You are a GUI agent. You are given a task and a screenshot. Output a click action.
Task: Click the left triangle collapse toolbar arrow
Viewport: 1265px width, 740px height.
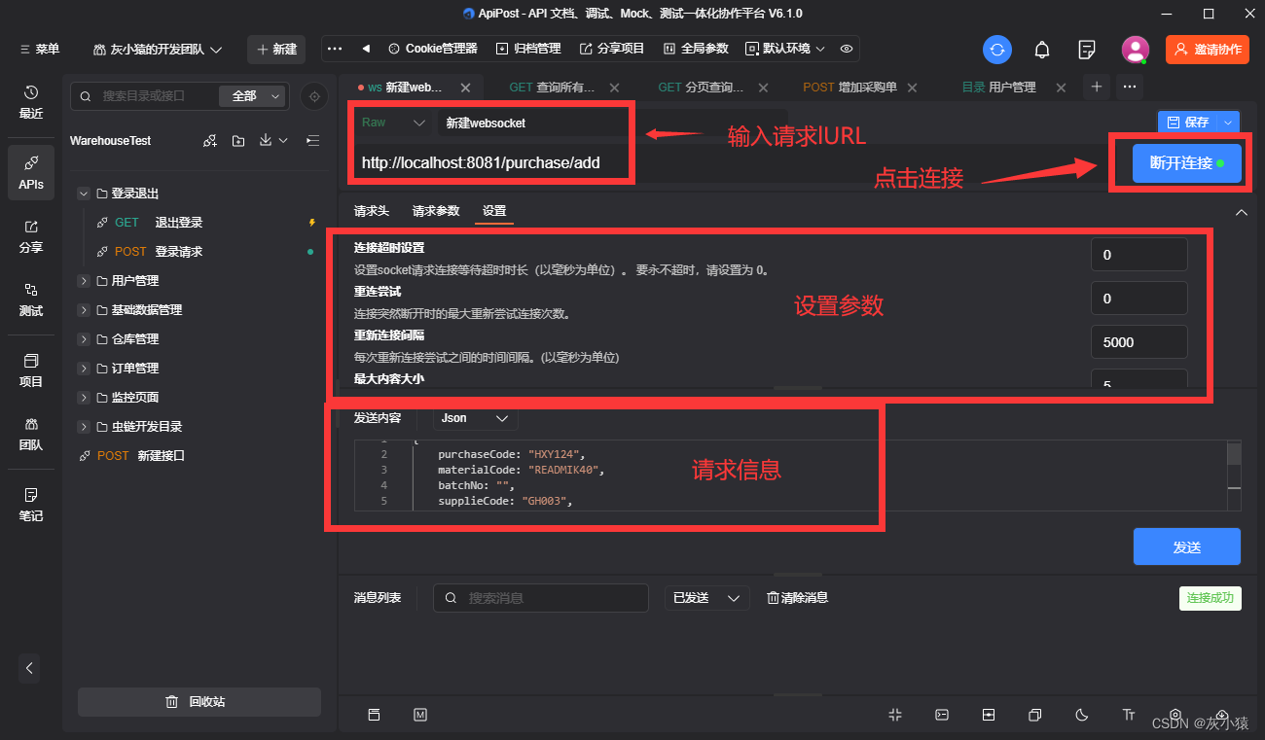click(366, 49)
